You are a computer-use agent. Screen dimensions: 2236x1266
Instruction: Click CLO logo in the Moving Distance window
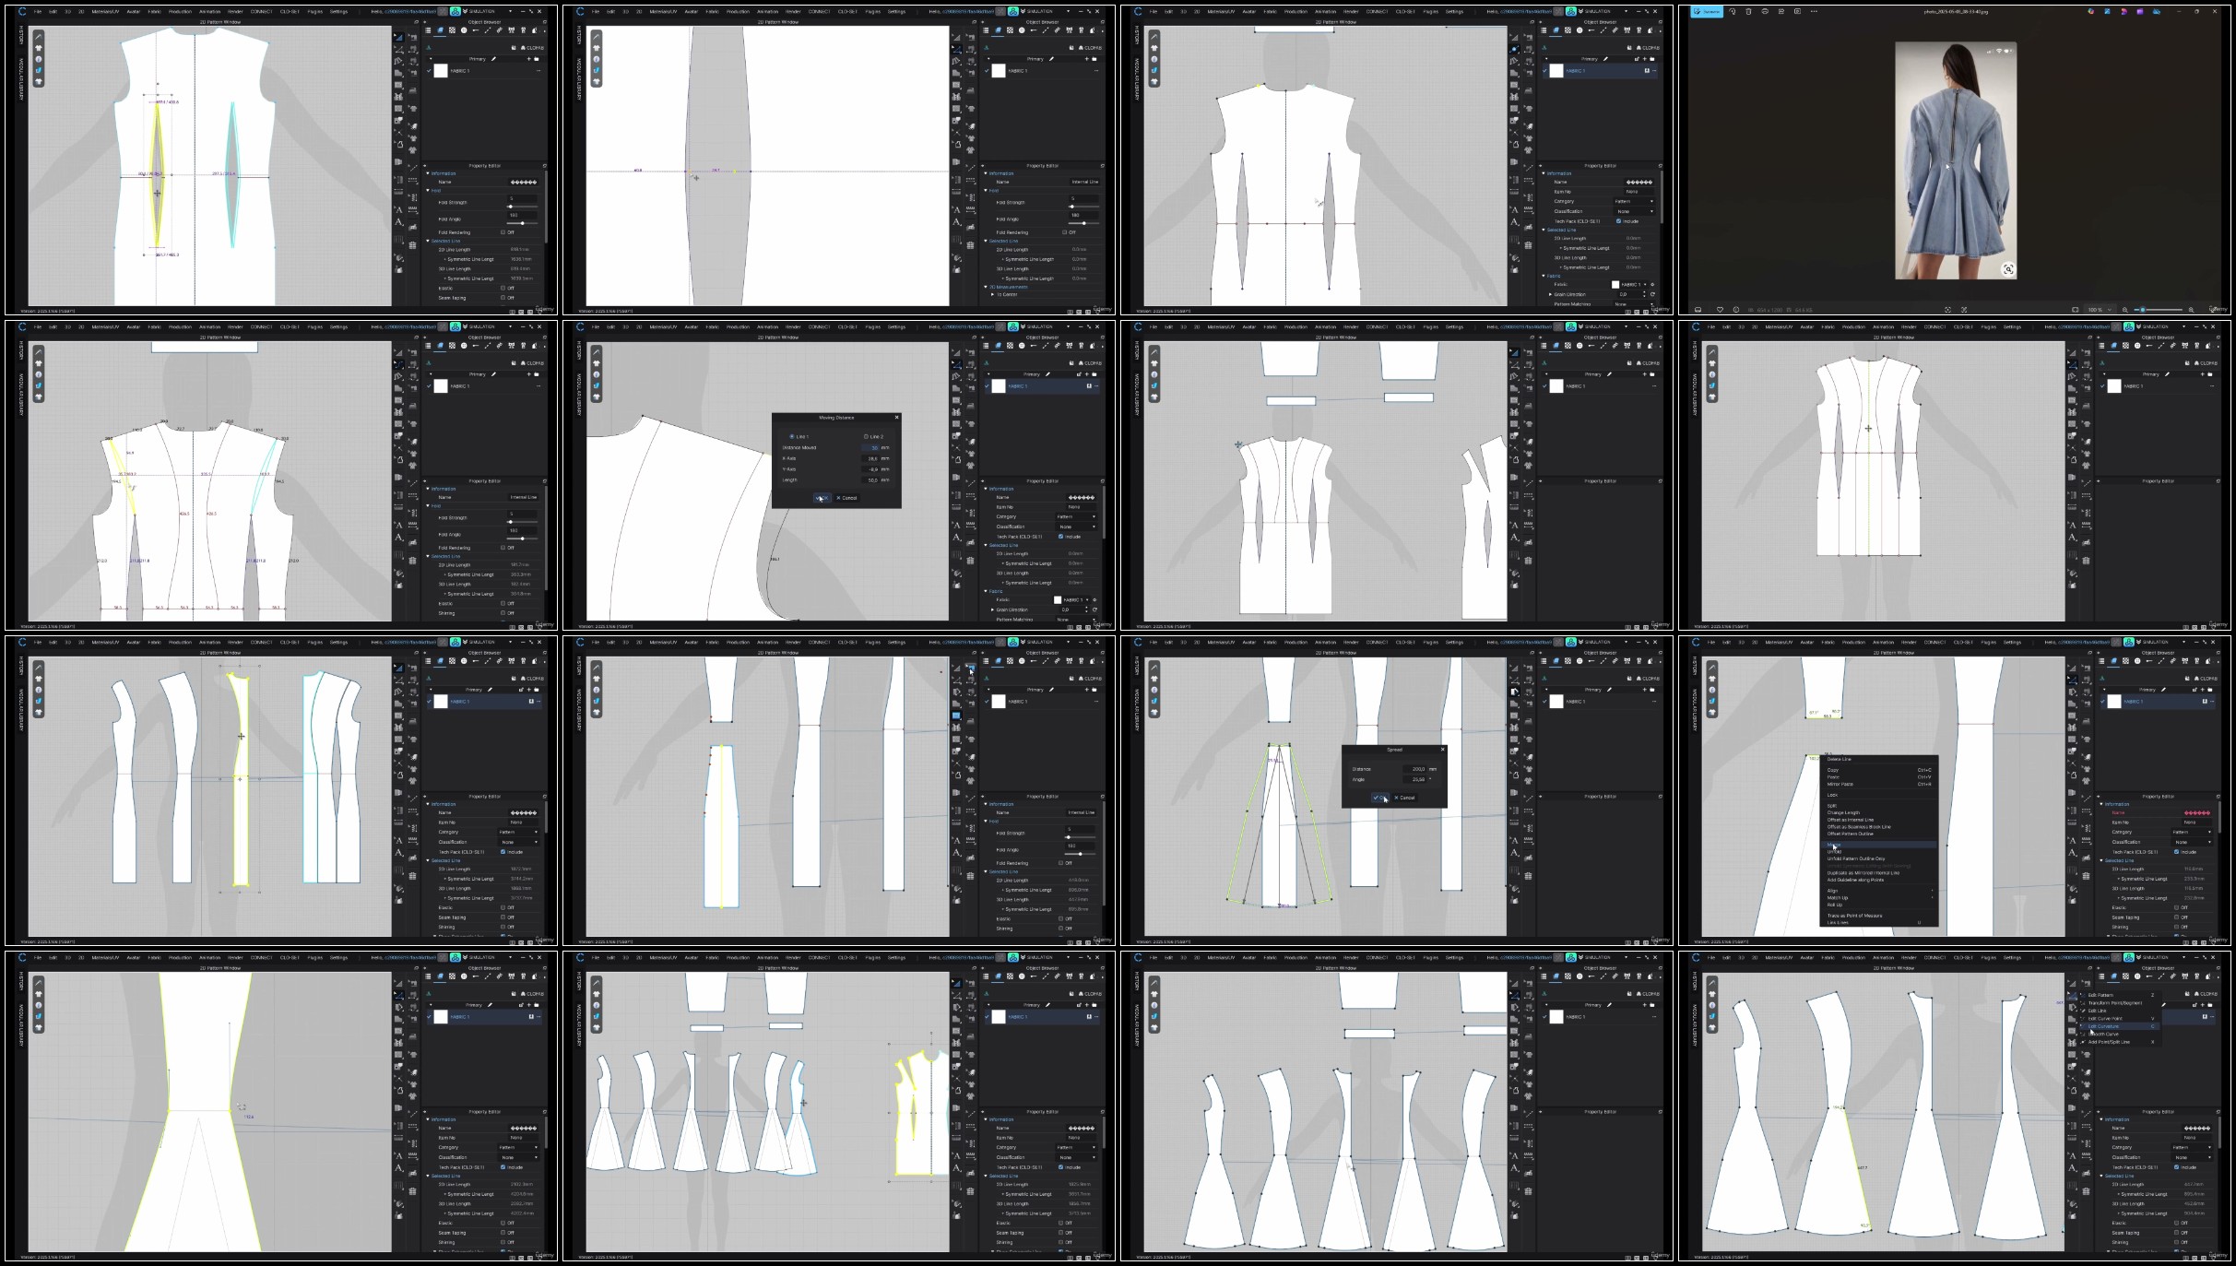(580, 326)
